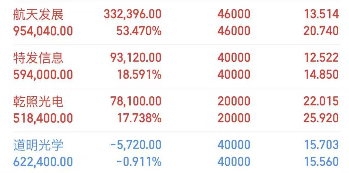Tap the 道明光学 stock name
This screenshot has height=173, width=349.
[38, 145]
